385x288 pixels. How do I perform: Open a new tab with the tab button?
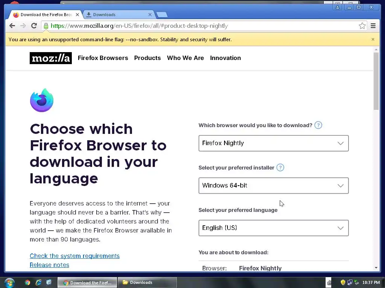point(162,15)
